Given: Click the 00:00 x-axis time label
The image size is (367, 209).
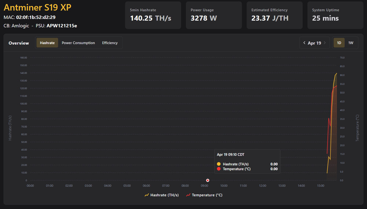Looking at the screenshot, I should click(30, 186).
